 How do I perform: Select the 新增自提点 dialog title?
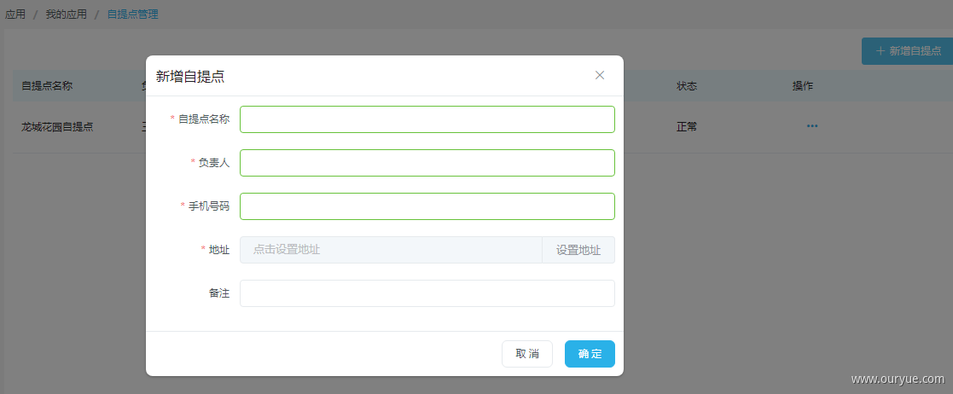[190, 76]
